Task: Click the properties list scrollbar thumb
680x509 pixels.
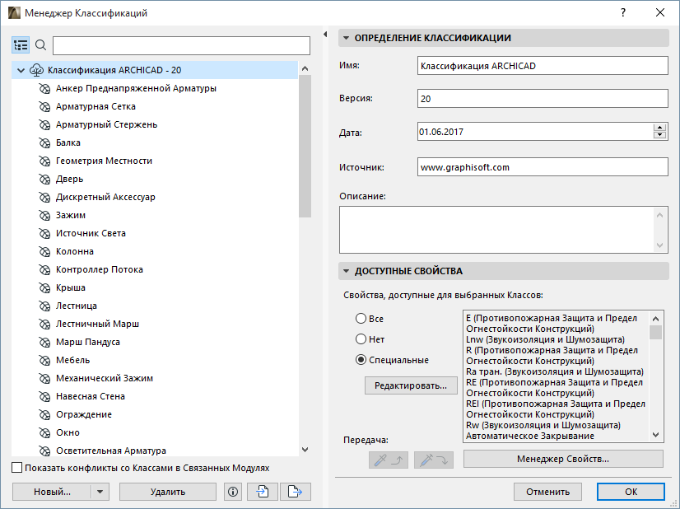Action: coord(655,332)
